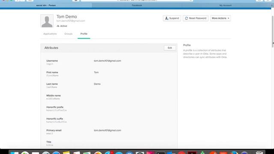Click the Last name attribute label
This screenshot has width=274, height=154.
tap(52, 84)
